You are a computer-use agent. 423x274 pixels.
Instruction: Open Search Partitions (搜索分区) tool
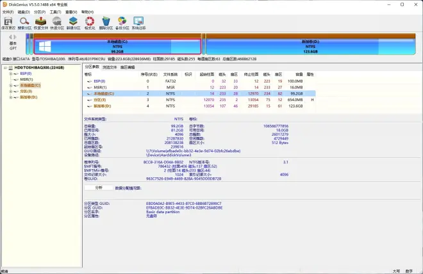(24, 22)
